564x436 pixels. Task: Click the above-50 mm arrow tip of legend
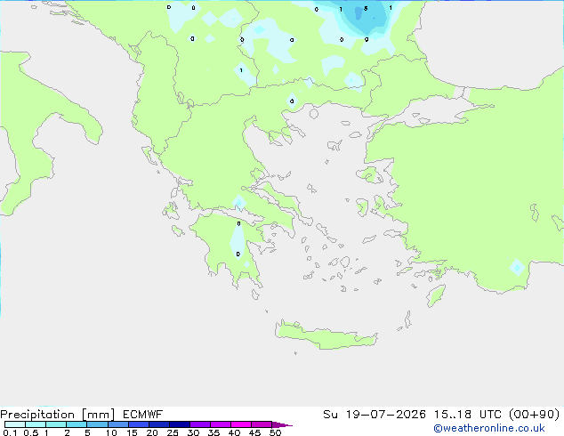282,424
